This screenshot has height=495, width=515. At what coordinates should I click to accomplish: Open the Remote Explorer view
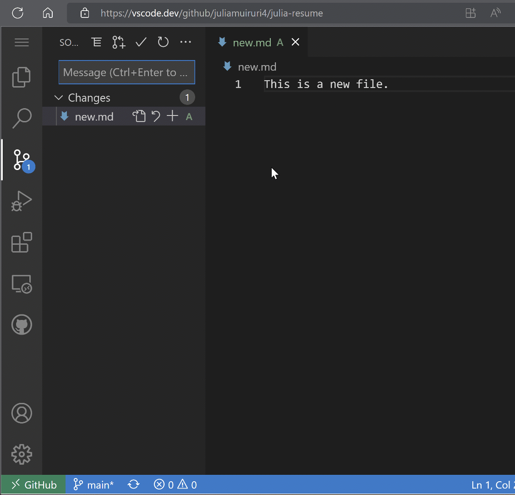click(21, 284)
